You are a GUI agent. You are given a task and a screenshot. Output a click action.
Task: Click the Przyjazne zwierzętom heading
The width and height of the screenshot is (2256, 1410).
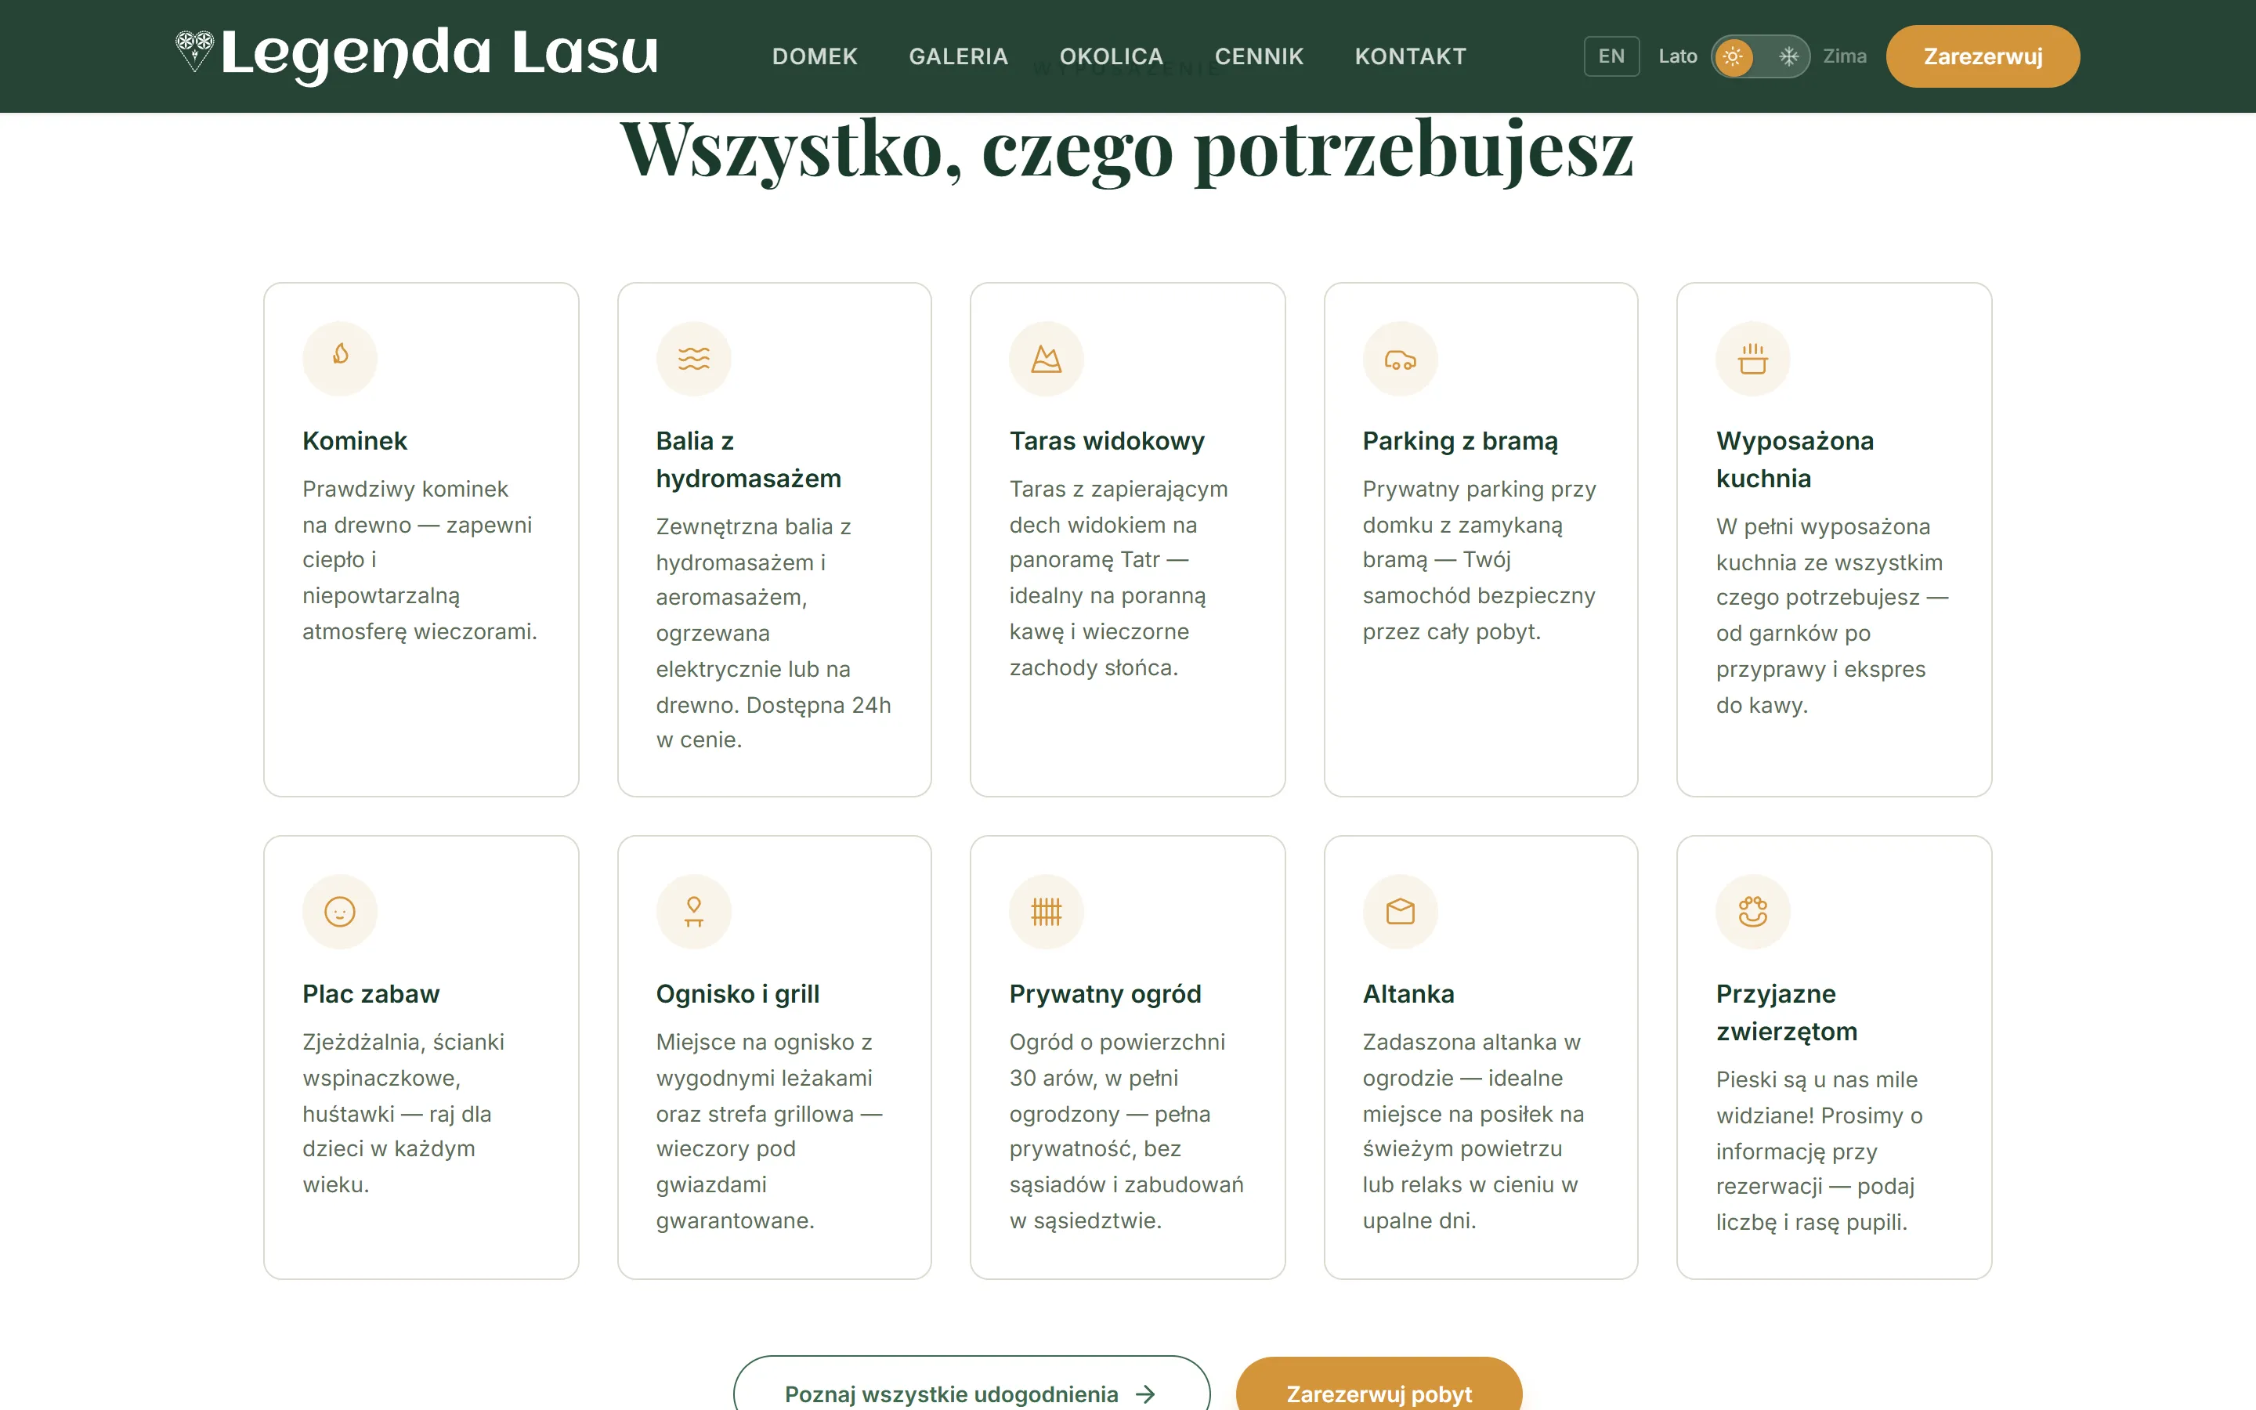1786,1013
